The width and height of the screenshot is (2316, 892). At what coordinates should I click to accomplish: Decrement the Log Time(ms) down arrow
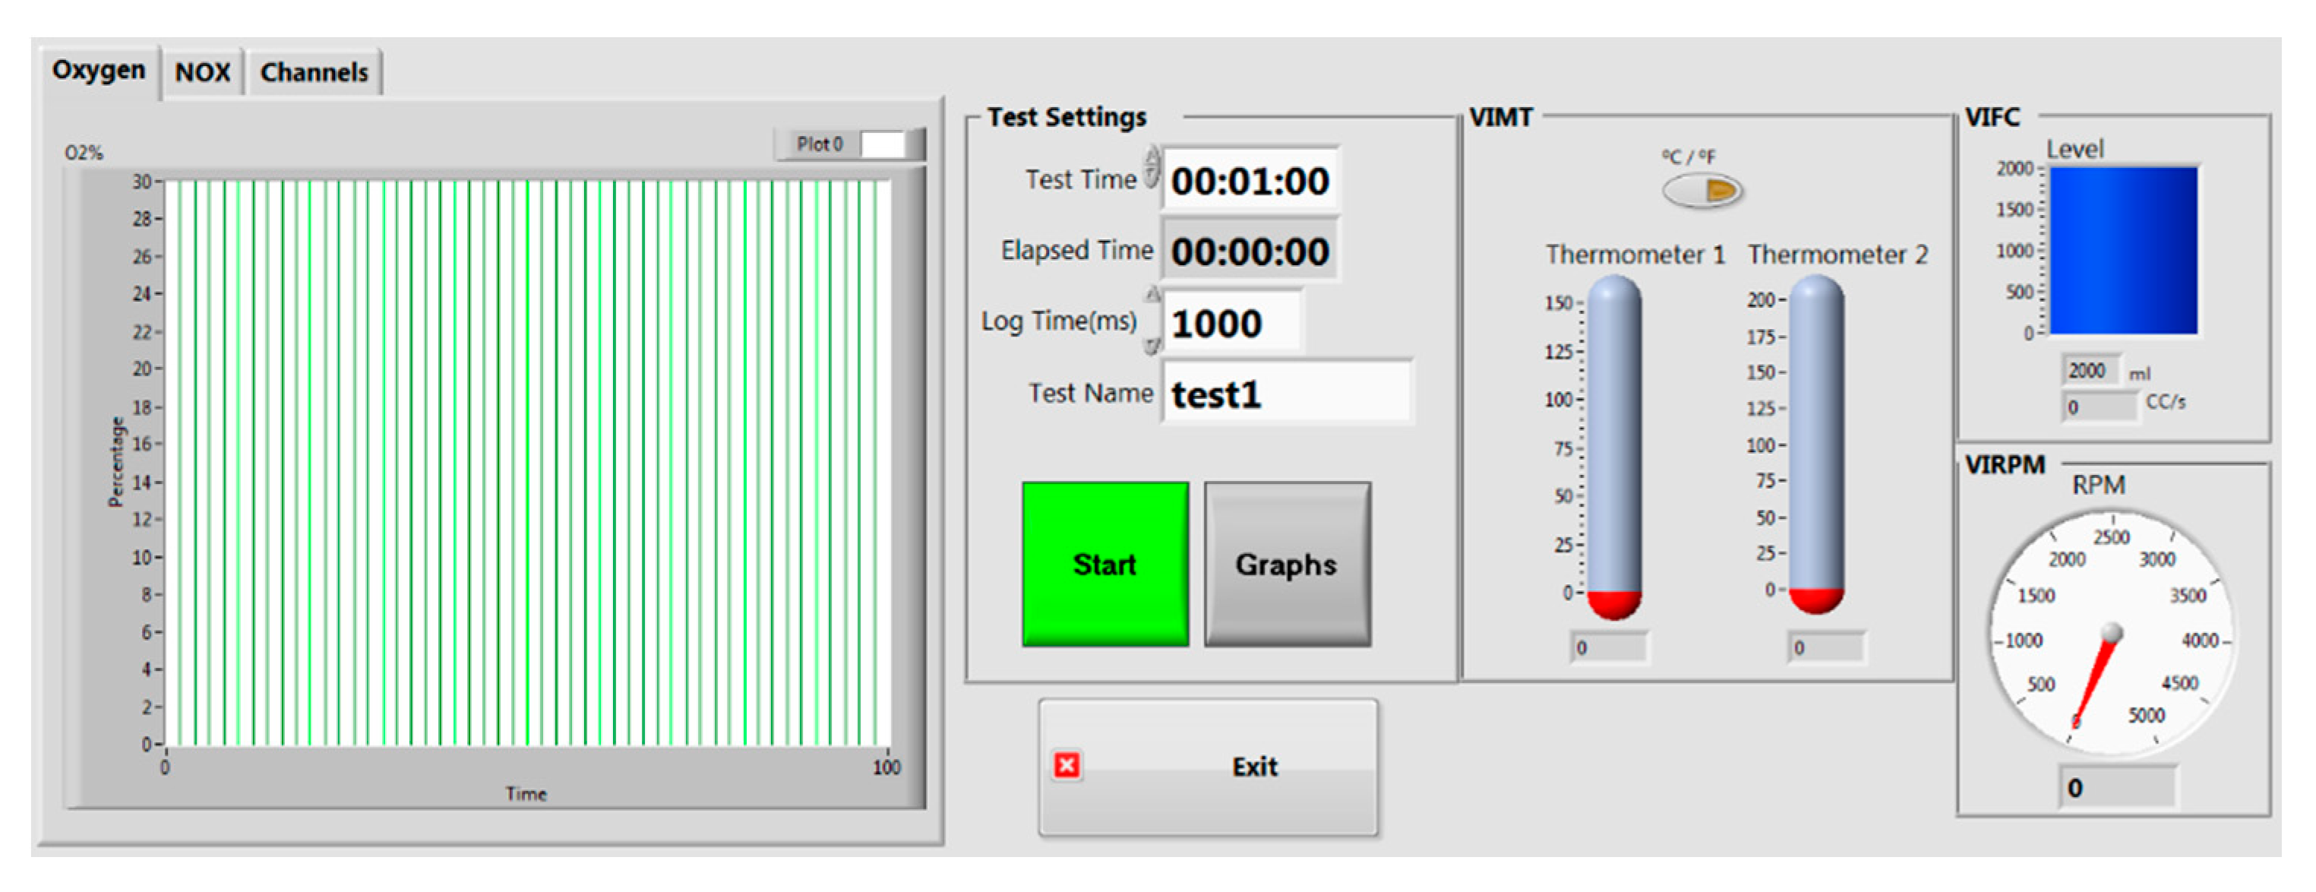pyautogui.click(x=1152, y=345)
